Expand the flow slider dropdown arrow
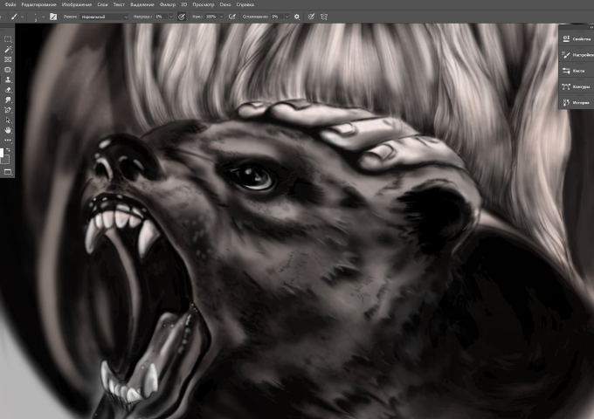The height and width of the screenshot is (419, 594). (222, 17)
